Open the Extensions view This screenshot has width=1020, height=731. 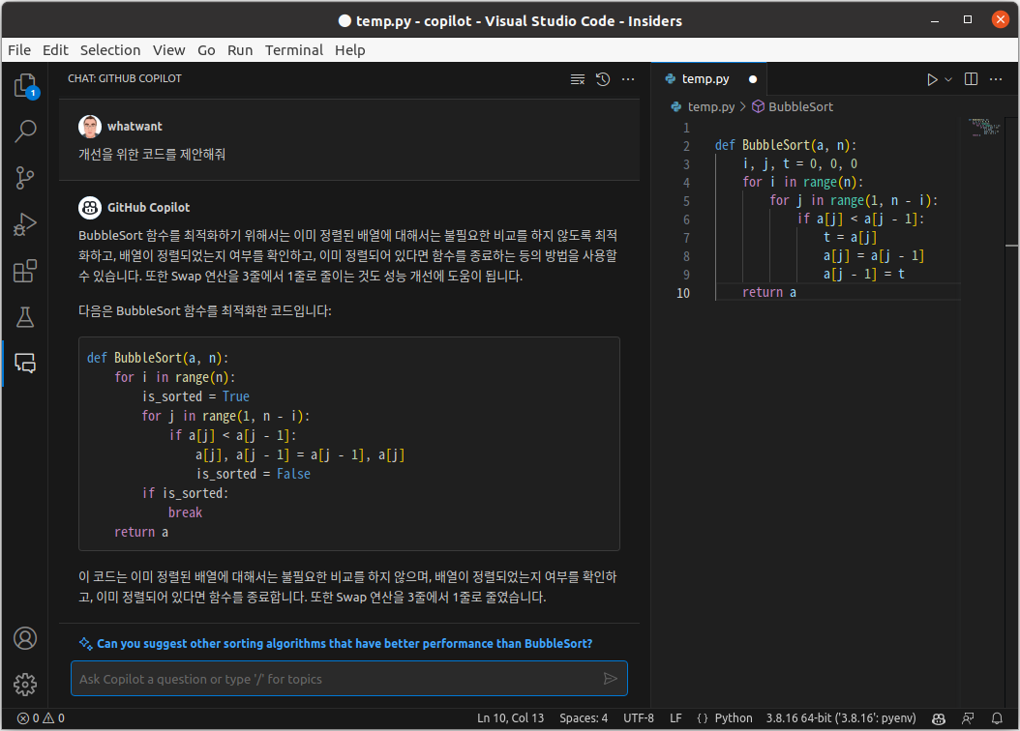[25, 271]
